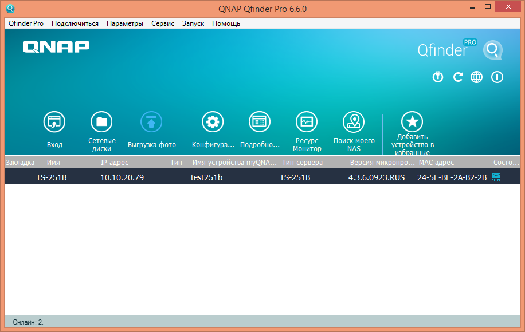Click the test251b myQNAPcloud name
Image resolution: width=525 pixels, height=332 pixels.
206,177
